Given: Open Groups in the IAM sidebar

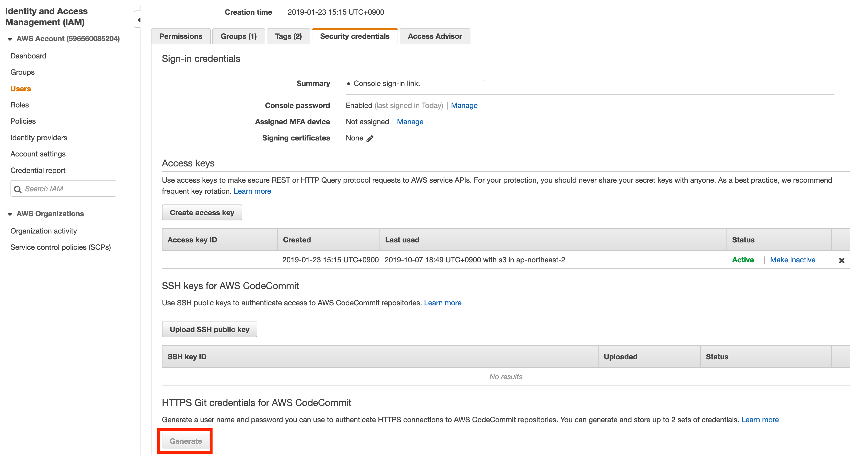Looking at the screenshot, I should (22, 72).
